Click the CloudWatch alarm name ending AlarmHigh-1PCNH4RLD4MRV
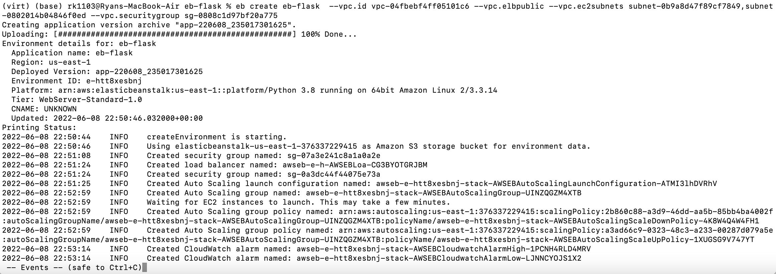This screenshot has height=274, width=776. (x=443, y=249)
